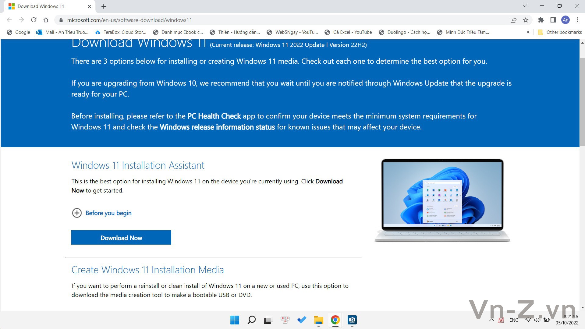Open Wi-Fi network tray icon
Screen dimensions: 585x329
tap(528, 320)
